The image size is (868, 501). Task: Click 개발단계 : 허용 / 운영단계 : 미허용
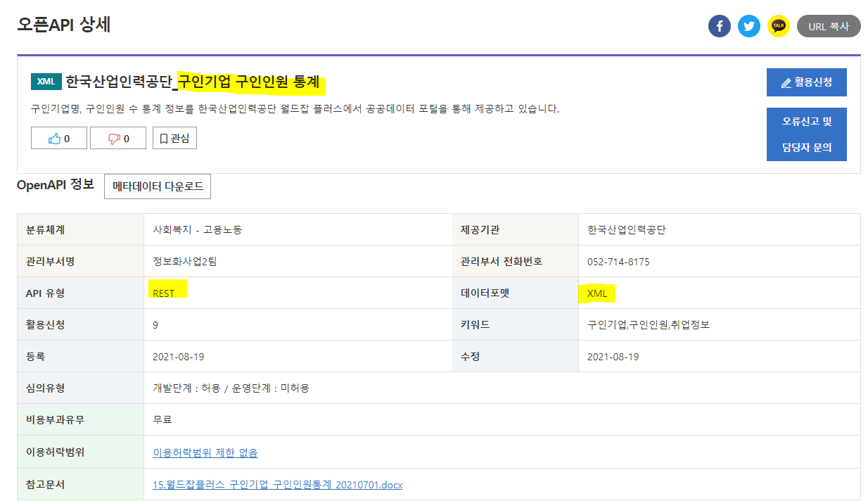coord(231,388)
